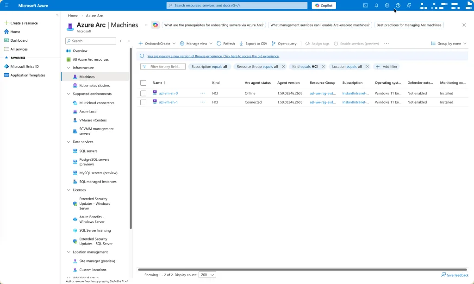Open Kubernetes clusters in sidebar
474x284 pixels.
[94, 85]
